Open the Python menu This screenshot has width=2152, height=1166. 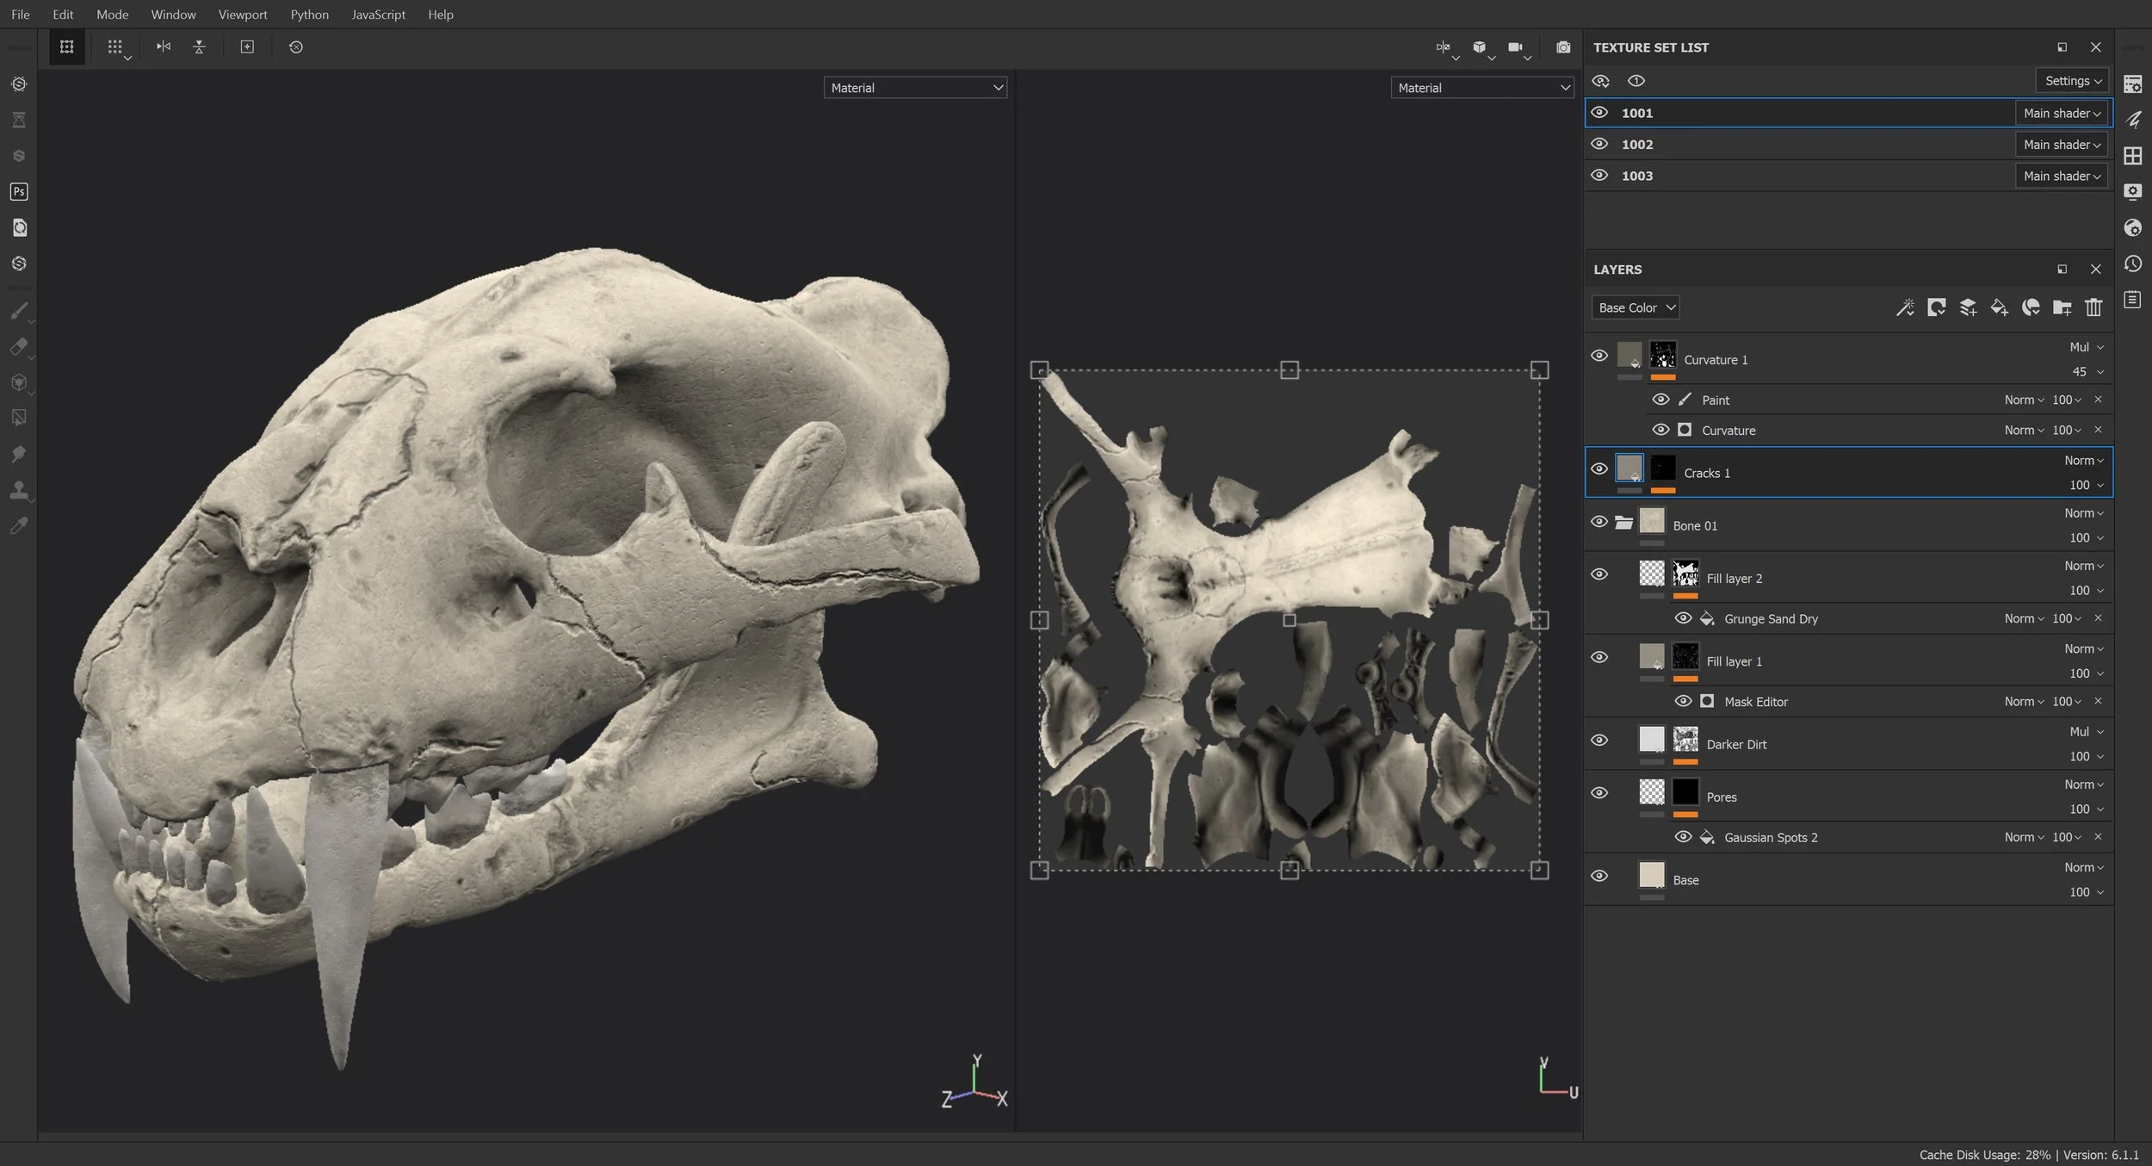[x=309, y=14]
